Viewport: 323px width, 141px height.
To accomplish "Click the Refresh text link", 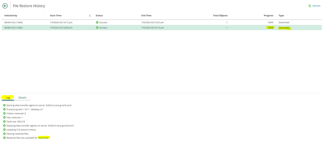I will [x=316, y=6].
